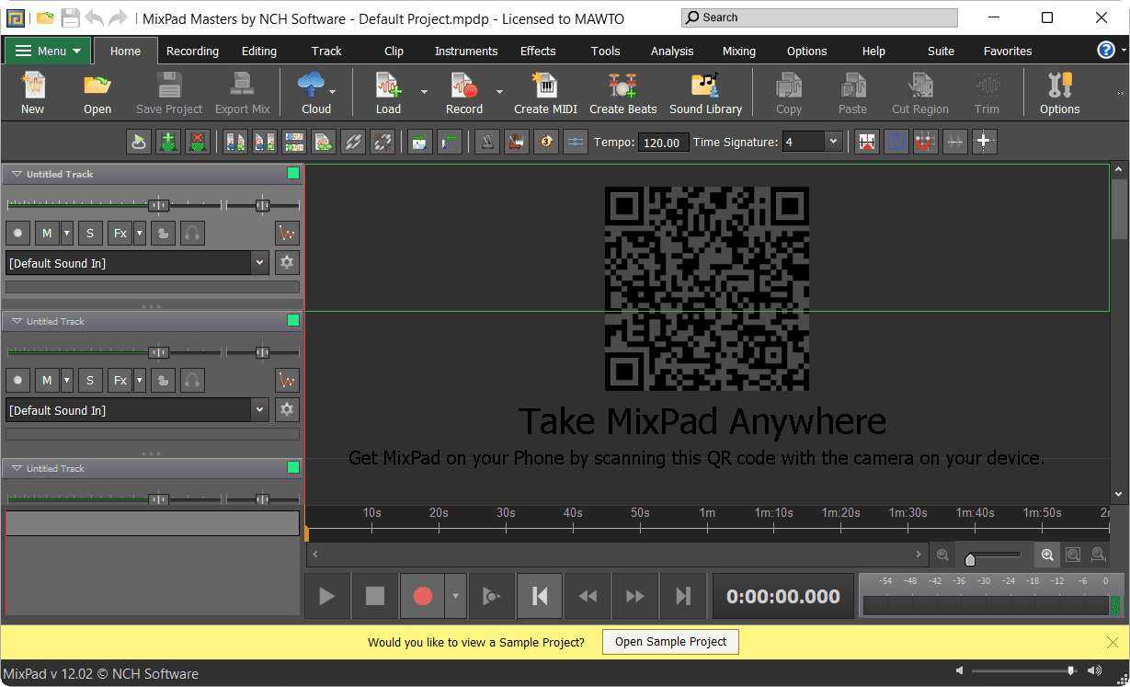
Task: Add a new track with the green plus icon
Action: coord(168,142)
